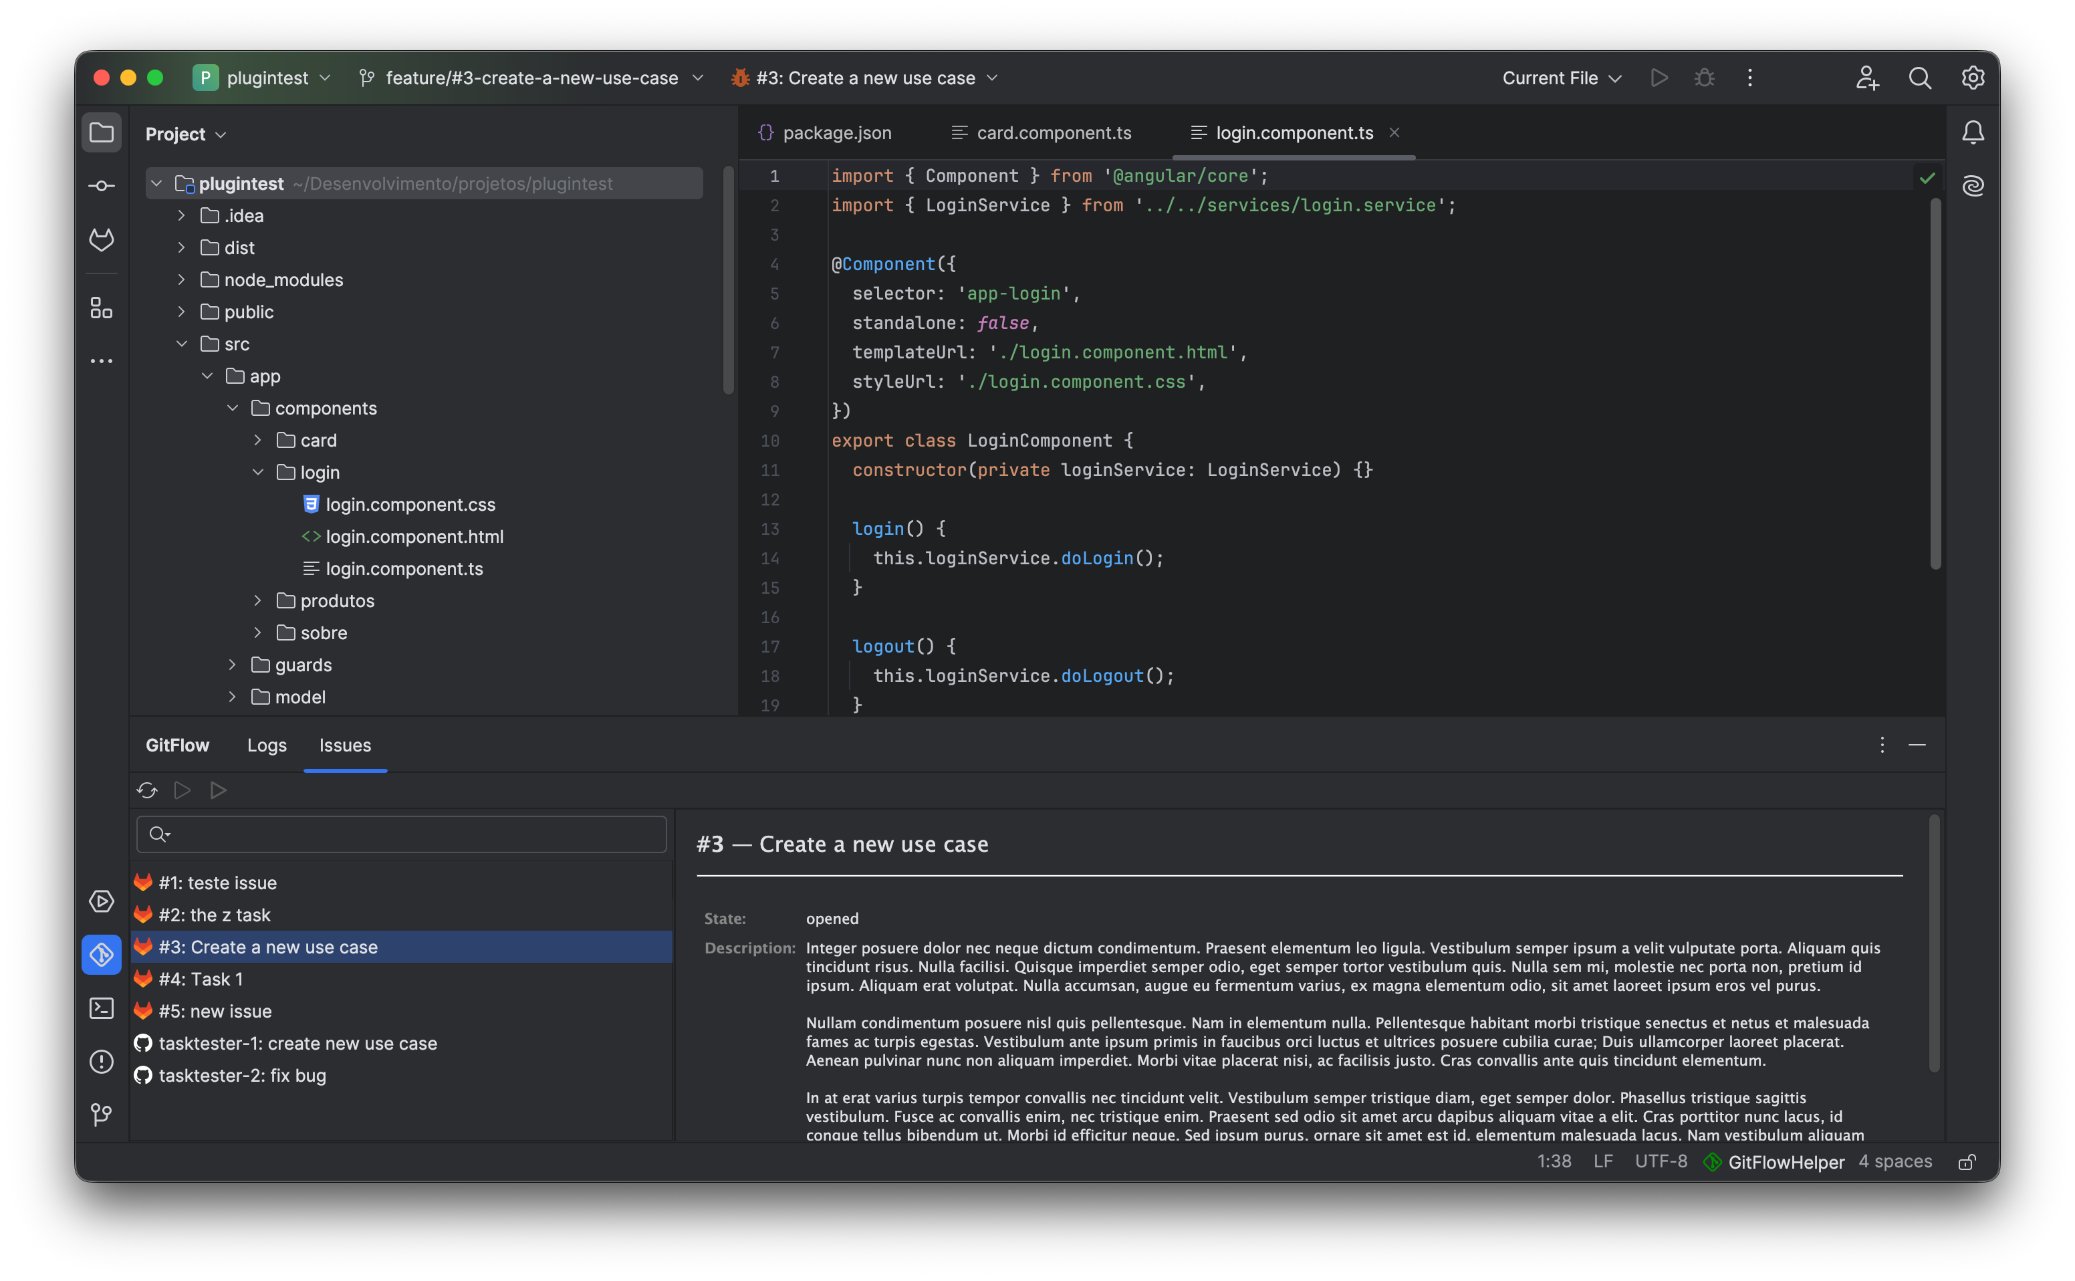
Task: Open the Problems tool window icon
Action: click(x=102, y=1062)
